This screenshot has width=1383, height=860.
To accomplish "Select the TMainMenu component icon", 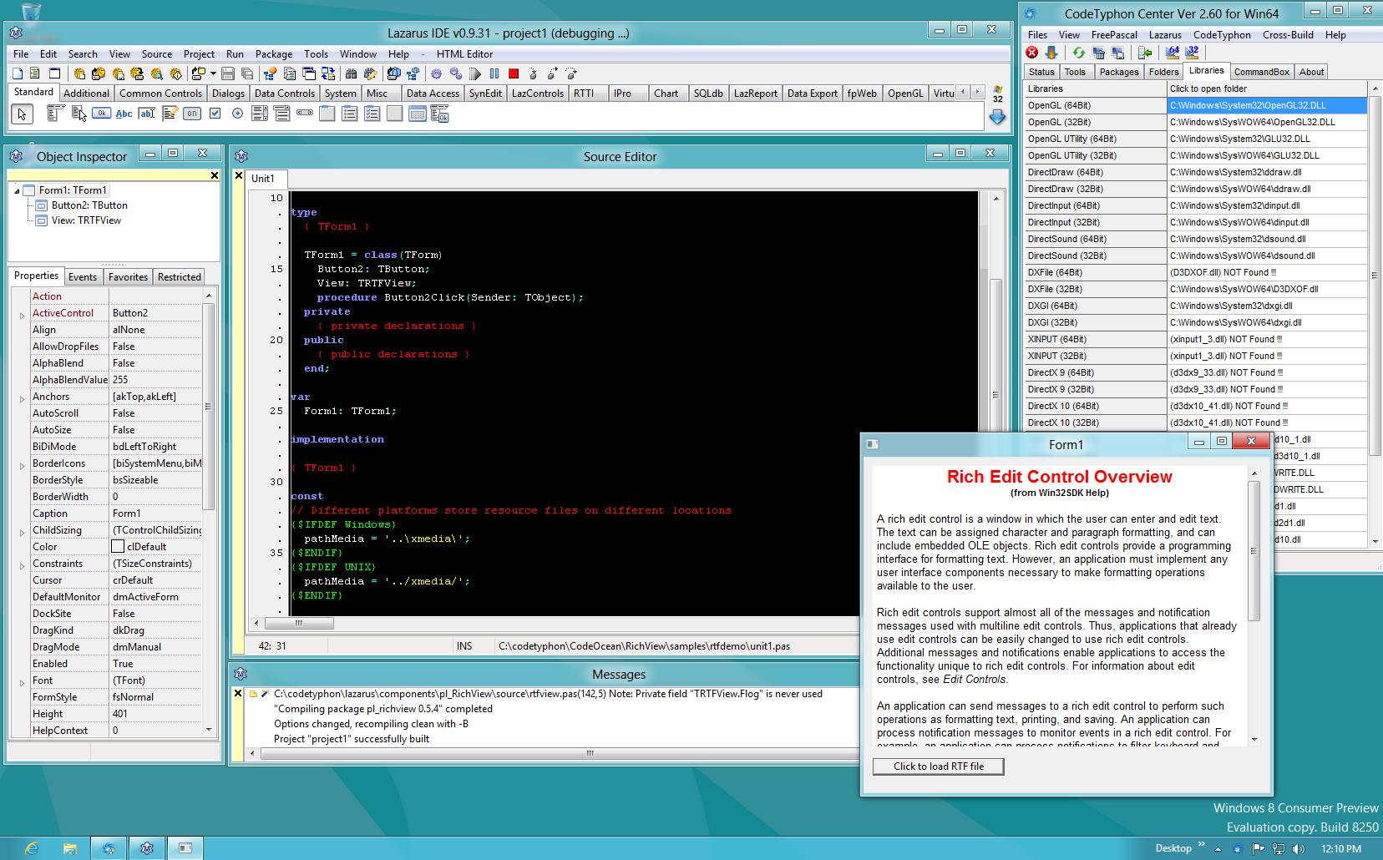I will (56, 114).
